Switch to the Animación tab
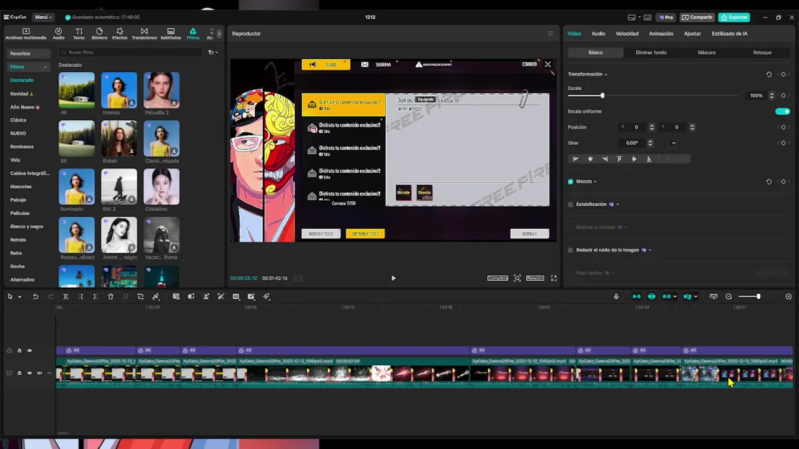The width and height of the screenshot is (799, 449). (661, 34)
